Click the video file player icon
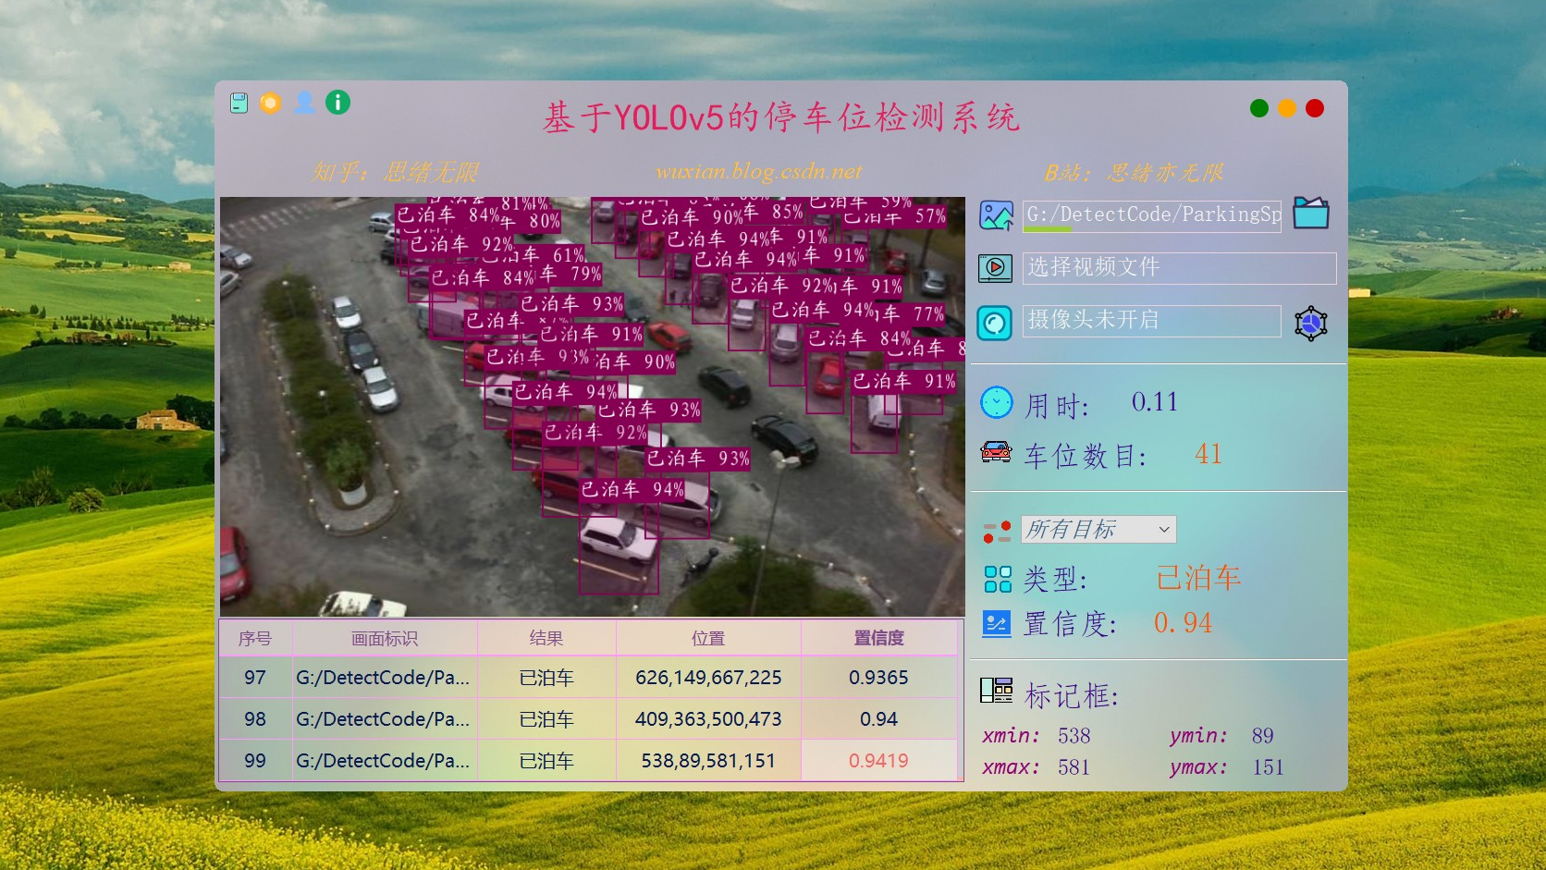 995,268
